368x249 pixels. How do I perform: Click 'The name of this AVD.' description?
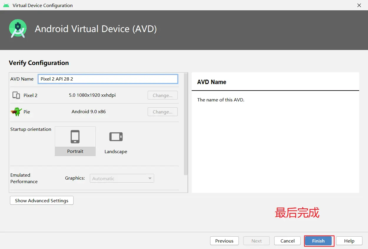pos(221,100)
